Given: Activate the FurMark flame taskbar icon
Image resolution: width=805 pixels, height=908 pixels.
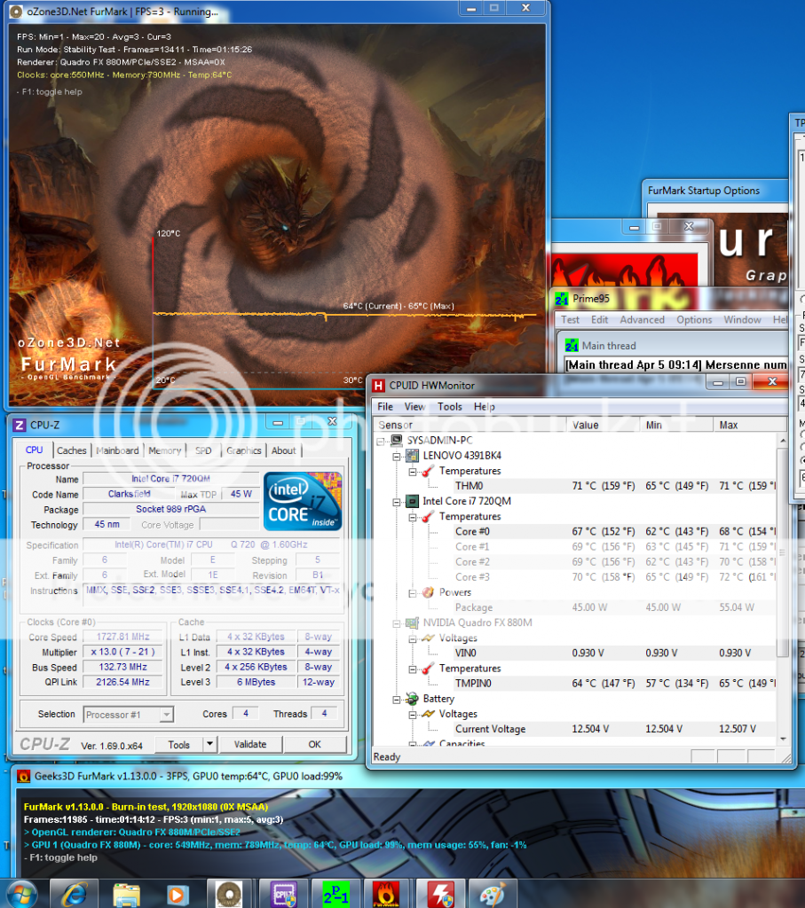Looking at the screenshot, I should pyautogui.click(x=384, y=894).
